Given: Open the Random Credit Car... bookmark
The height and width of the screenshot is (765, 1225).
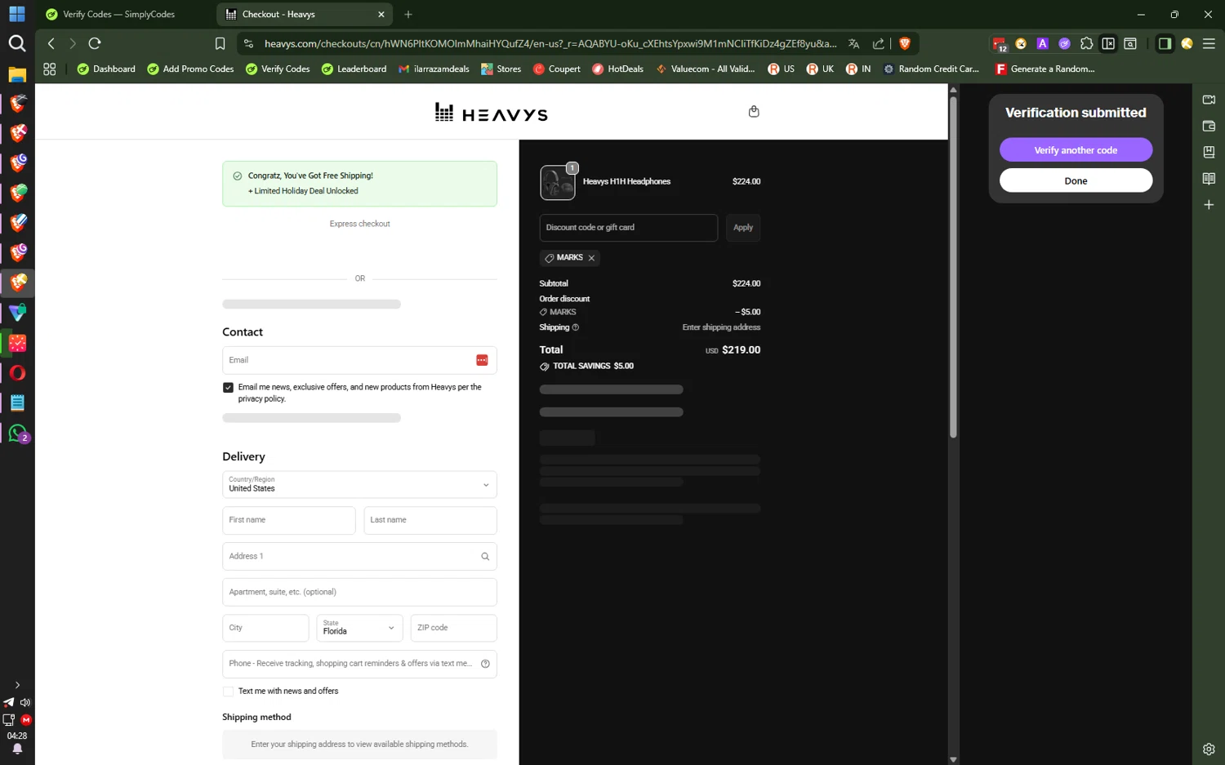Looking at the screenshot, I should (931, 69).
